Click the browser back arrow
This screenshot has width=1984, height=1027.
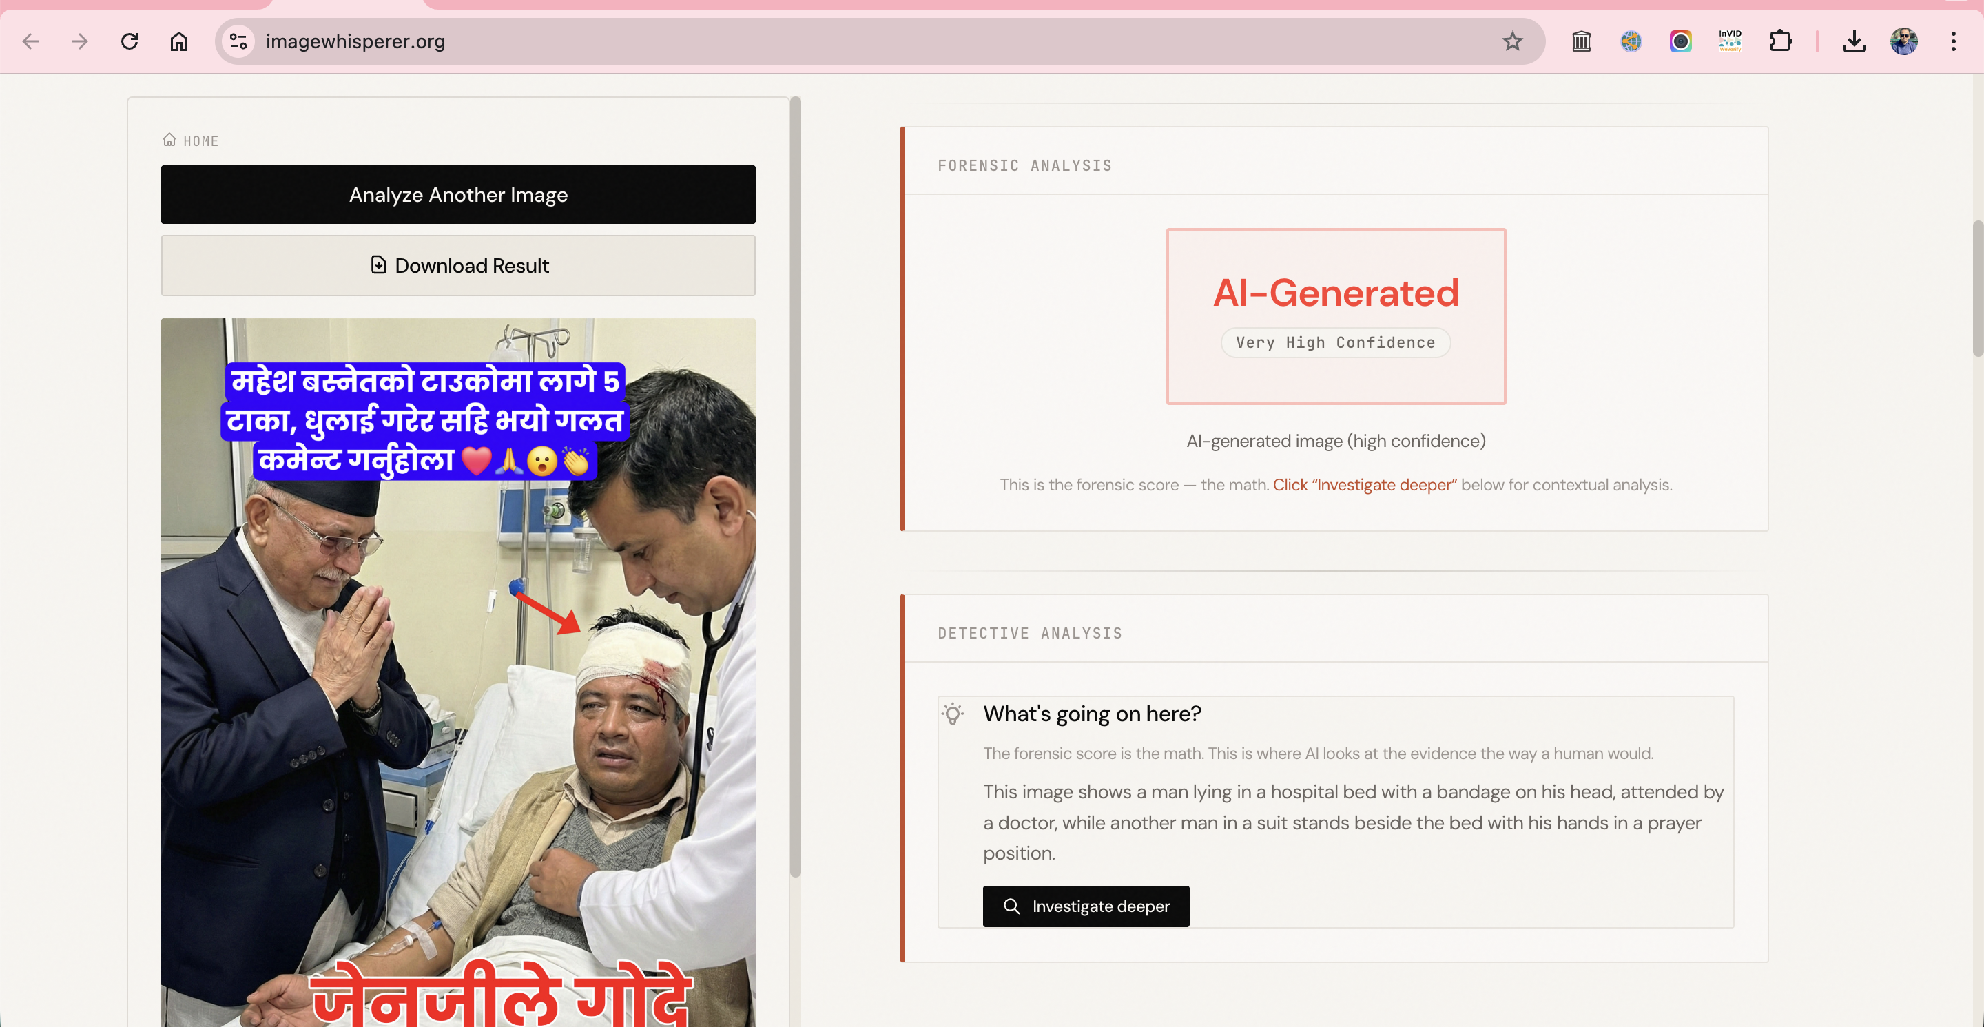coord(31,41)
